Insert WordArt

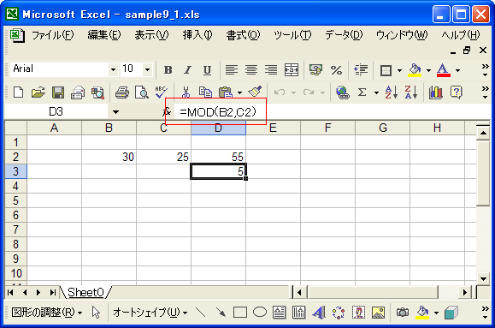click(x=319, y=313)
